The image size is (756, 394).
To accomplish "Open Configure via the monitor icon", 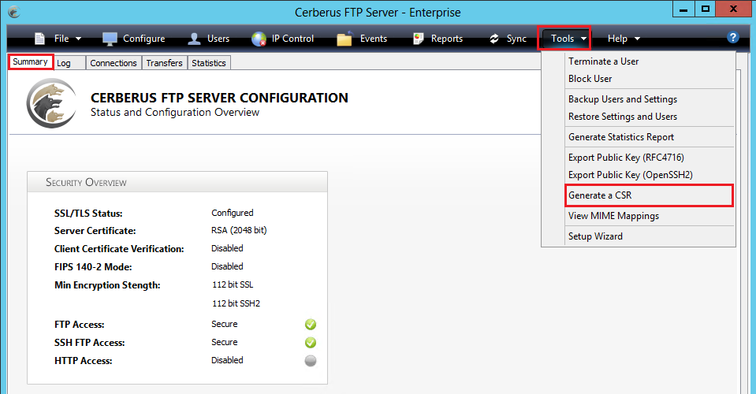I will click(110, 39).
